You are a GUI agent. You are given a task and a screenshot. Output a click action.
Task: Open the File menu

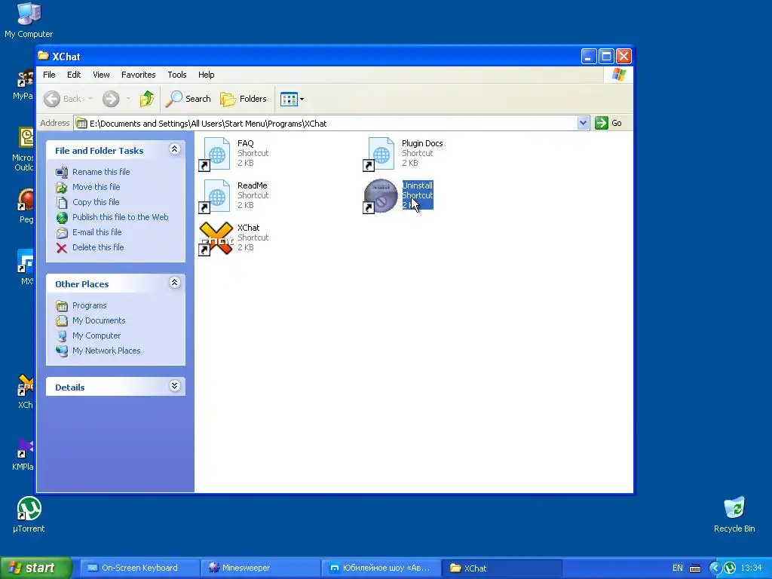pos(49,75)
